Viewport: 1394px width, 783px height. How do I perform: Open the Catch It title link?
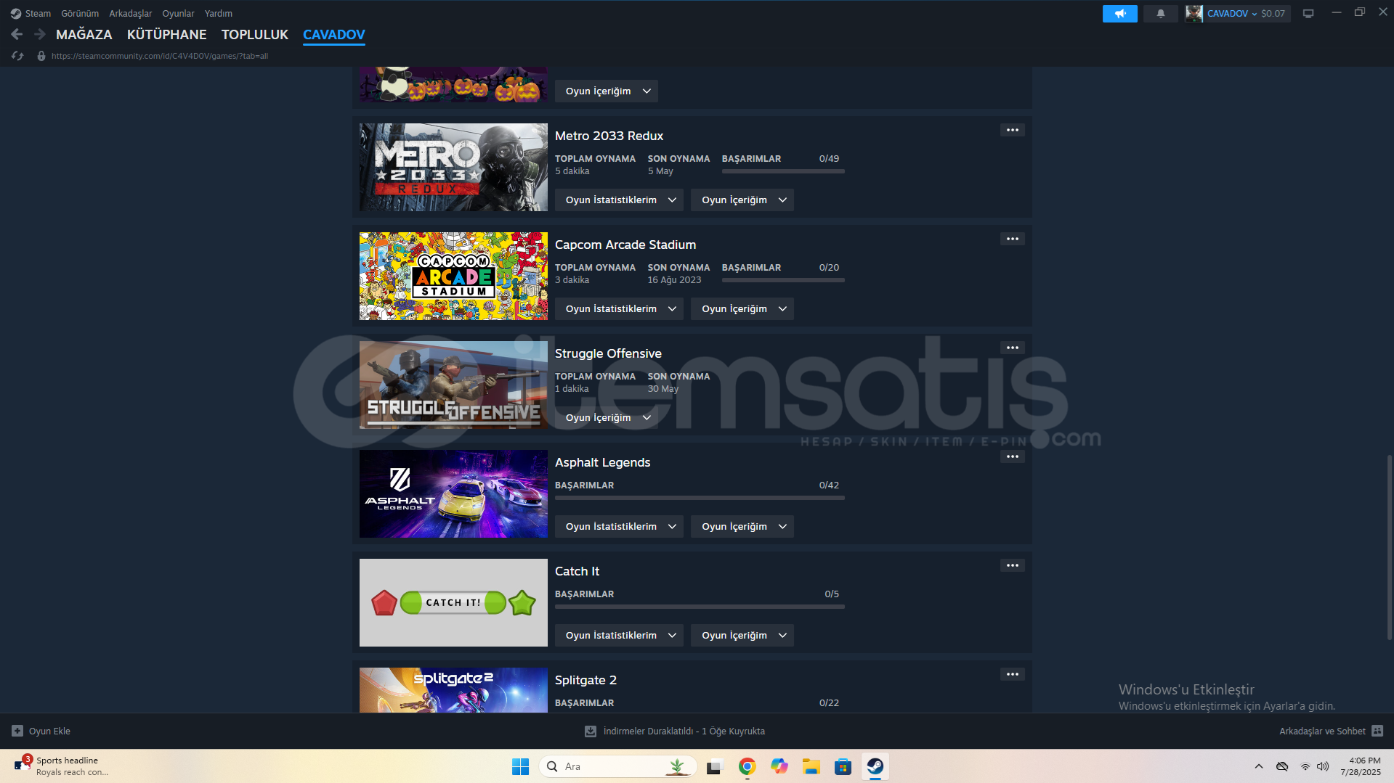click(577, 571)
